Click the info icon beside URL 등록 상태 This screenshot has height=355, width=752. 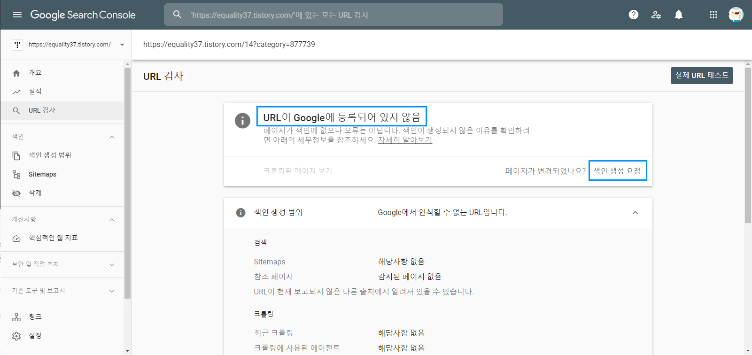[x=242, y=121]
